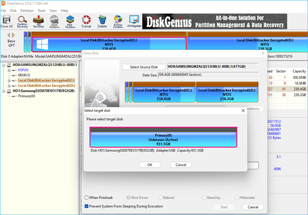Screen dimensions: 308x215
Task: Click the Format toolbar icon
Action: (x=86, y=22)
